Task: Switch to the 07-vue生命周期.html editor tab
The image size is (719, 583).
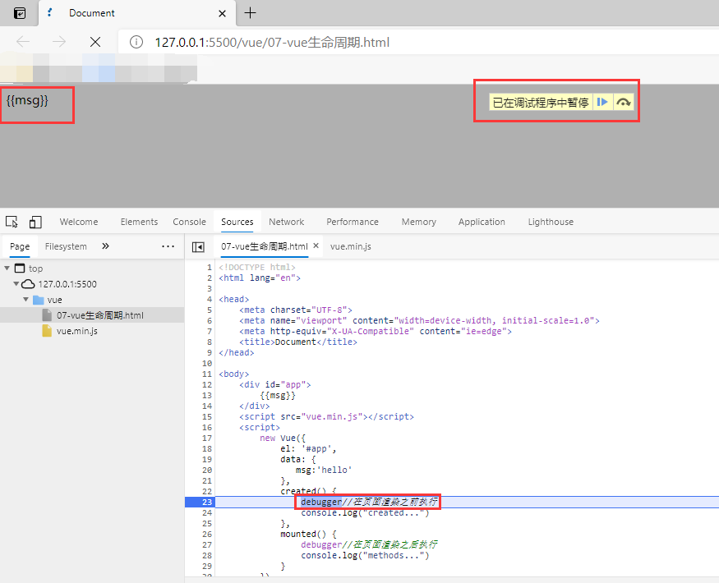Action: (264, 246)
